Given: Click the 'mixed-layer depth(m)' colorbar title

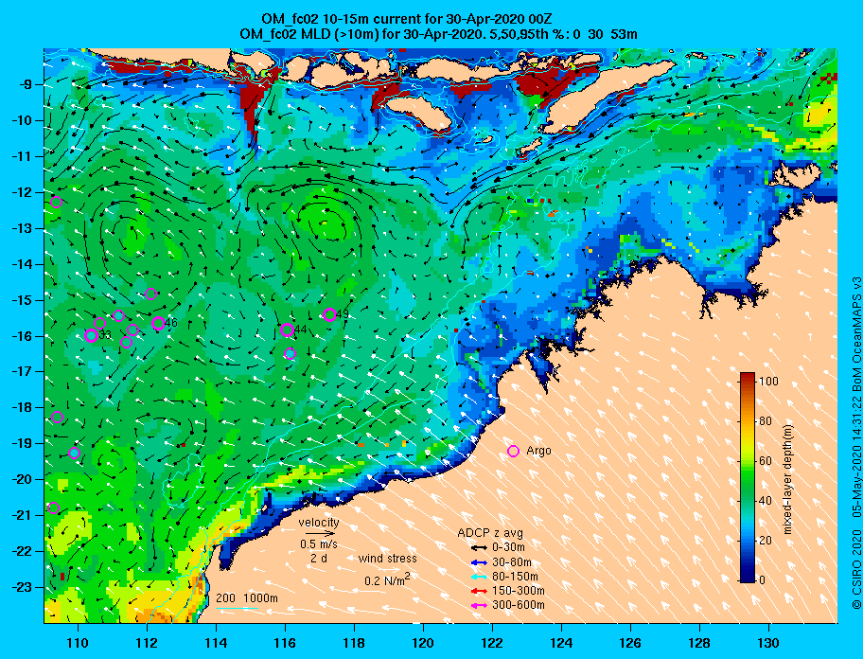Looking at the screenshot, I should (788, 479).
